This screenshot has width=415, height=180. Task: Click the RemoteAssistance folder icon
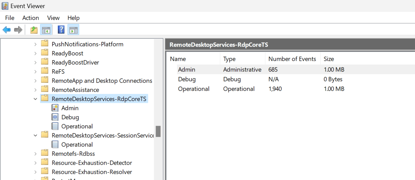(45, 89)
